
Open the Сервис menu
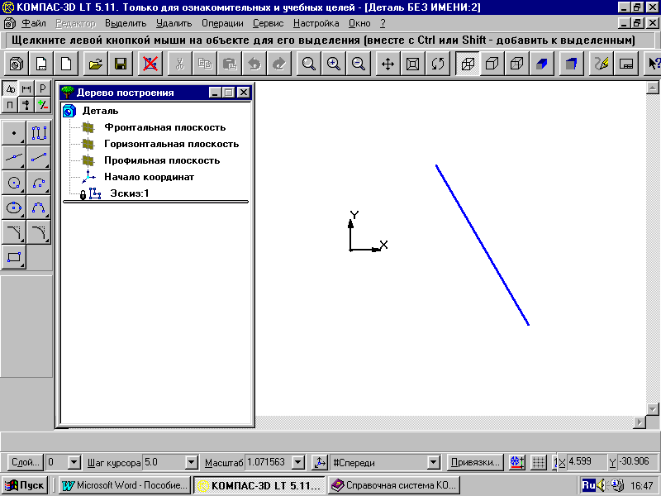point(268,23)
